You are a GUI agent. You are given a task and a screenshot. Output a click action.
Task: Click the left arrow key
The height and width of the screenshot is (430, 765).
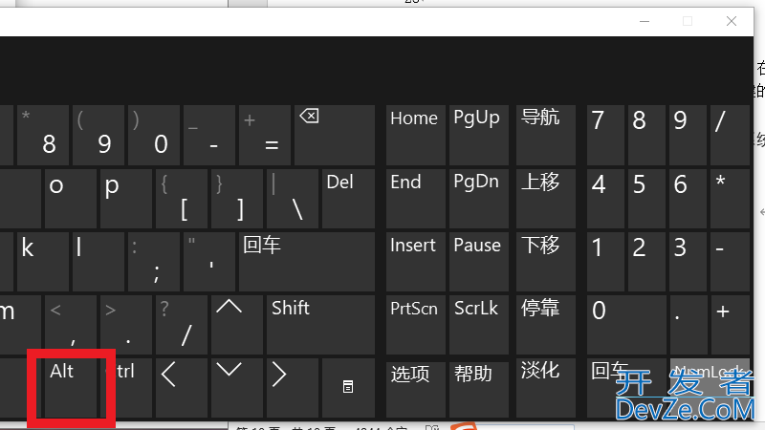182,388
